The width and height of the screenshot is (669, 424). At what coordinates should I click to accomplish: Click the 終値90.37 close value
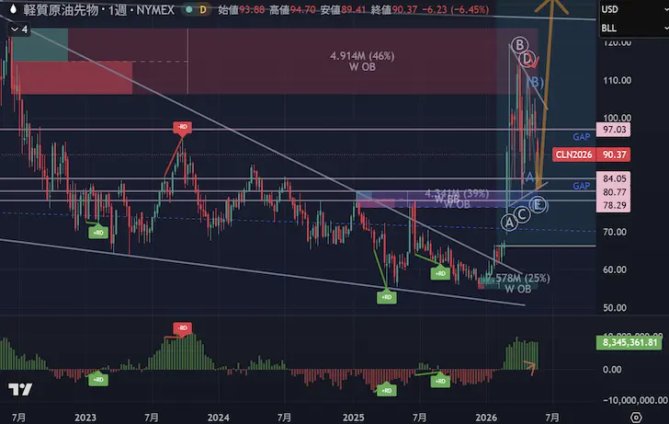(x=394, y=9)
